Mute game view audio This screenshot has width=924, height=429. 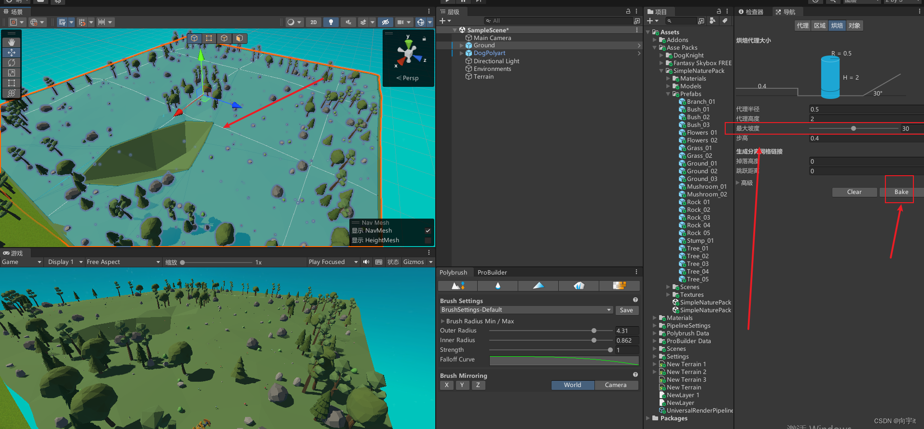click(x=366, y=262)
